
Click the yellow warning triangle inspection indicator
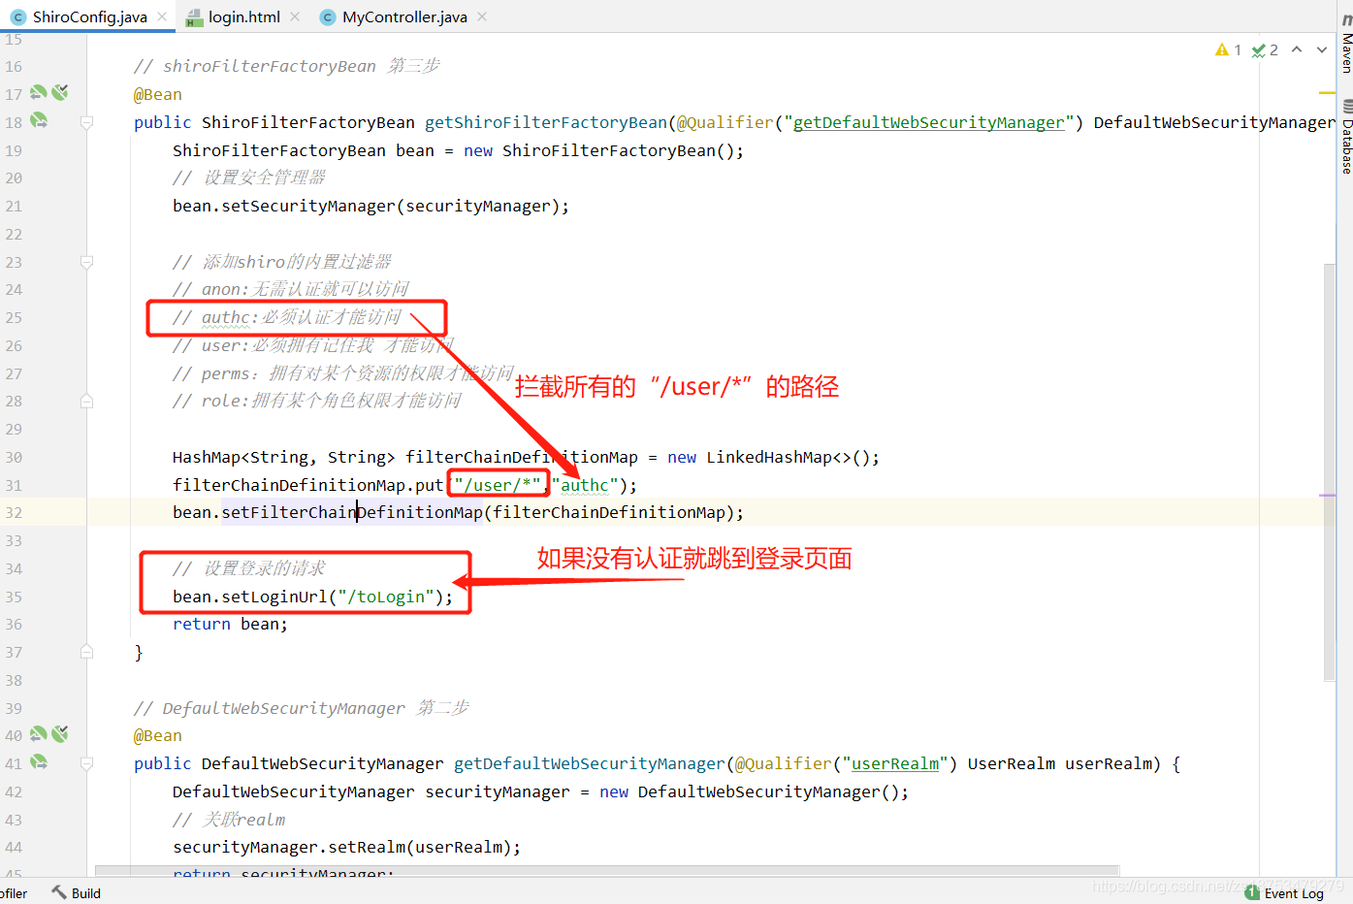point(1222,49)
